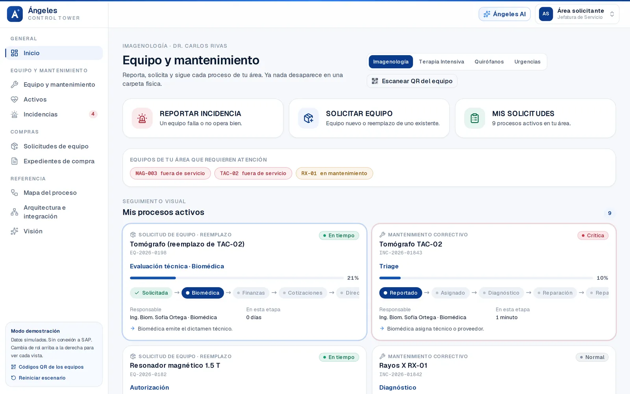Click the wrench icon beside Equipo y mantenimiento
630x394 pixels.
pyautogui.click(x=15, y=84)
